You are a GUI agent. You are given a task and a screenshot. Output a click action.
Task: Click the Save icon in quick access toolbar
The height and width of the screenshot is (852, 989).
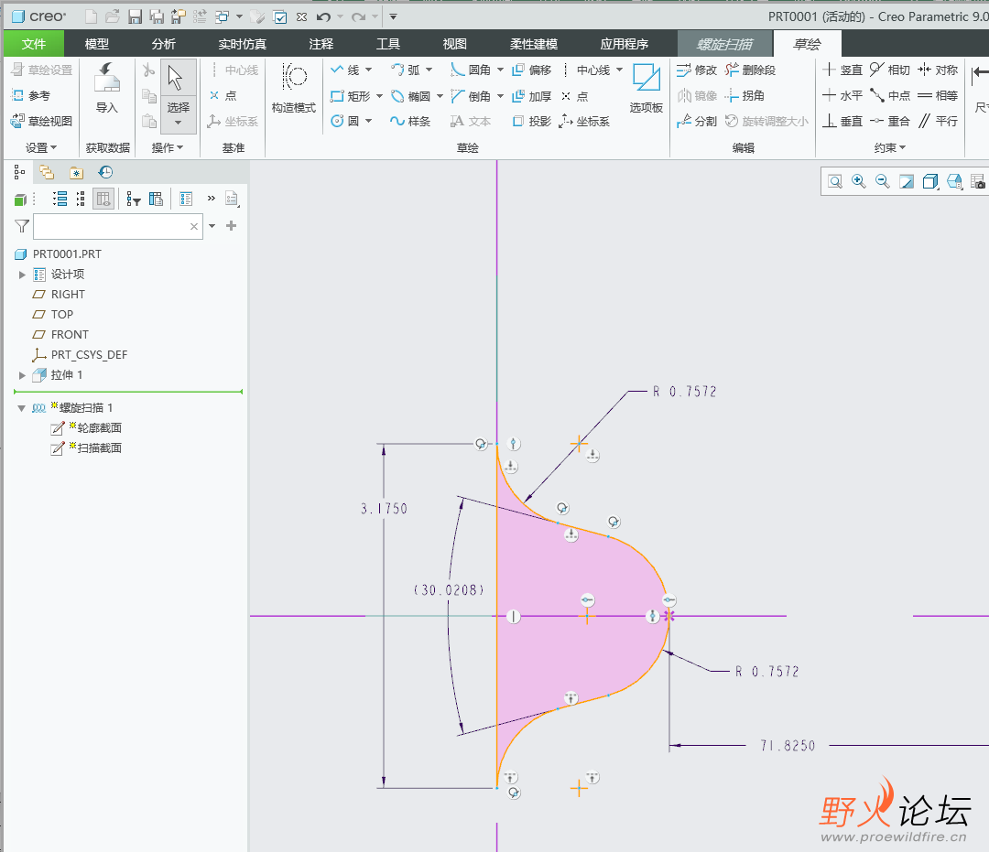pos(135,17)
